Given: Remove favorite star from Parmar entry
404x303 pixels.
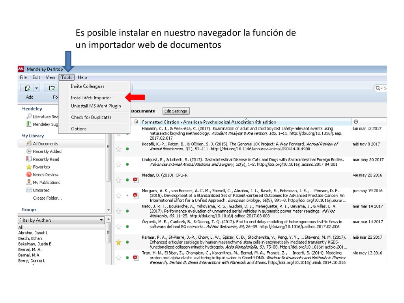Looking at the screenshot, I should tap(118, 242).
